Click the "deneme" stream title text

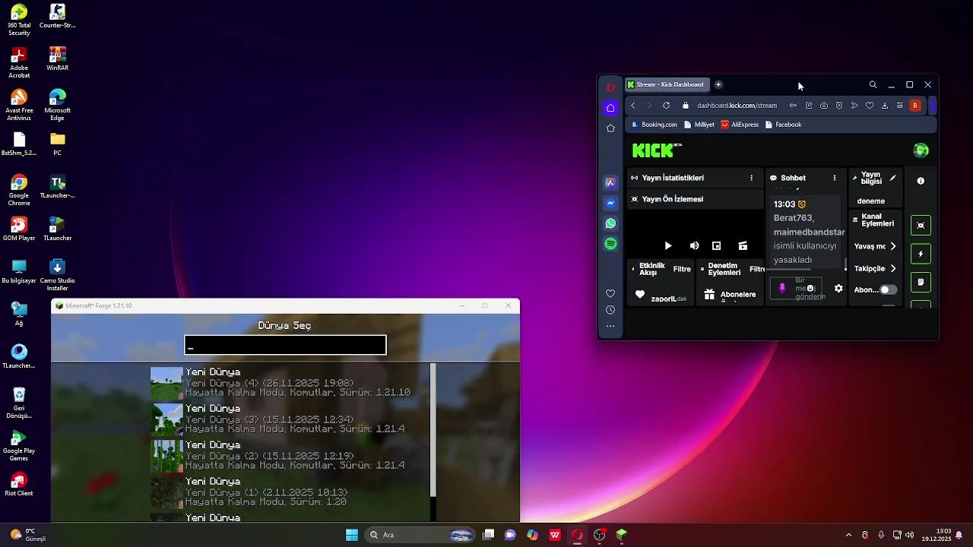point(871,201)
